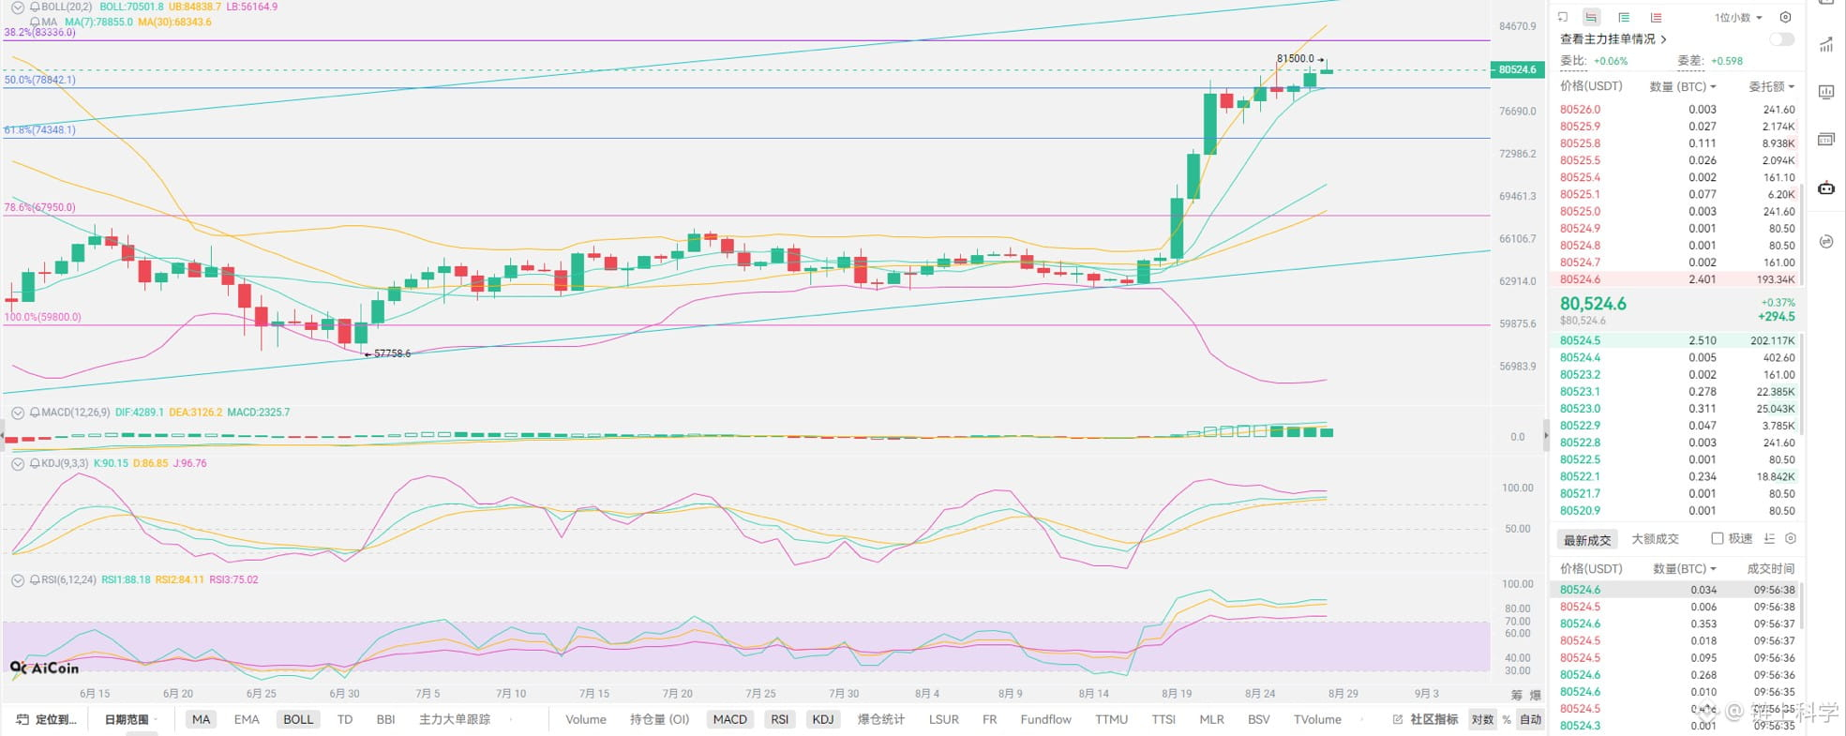This screenshot has height=736, width=1846.
Task: Click the 定位到... locate button
Action: click(45, 720)
